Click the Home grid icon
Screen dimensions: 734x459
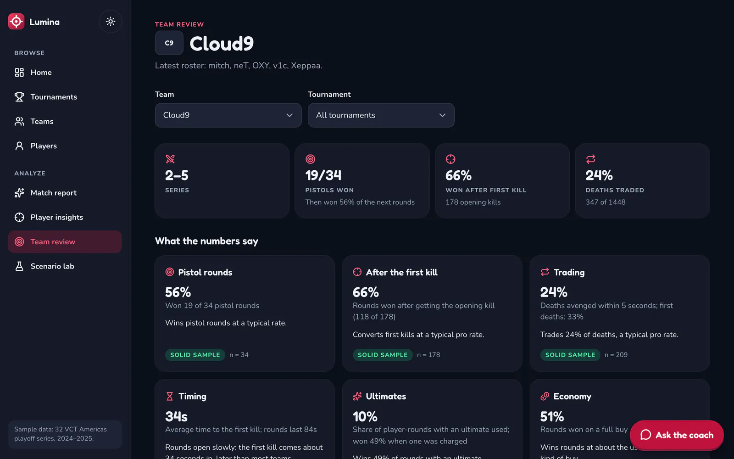click(x=19, y=73)
